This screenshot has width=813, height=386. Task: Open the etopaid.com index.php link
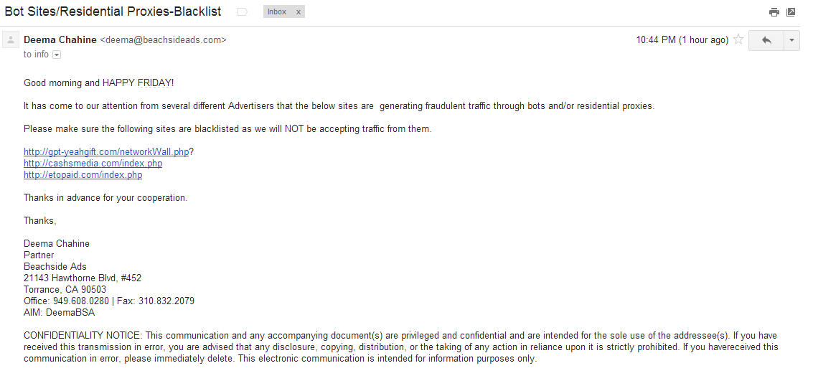(x=83, y=174)
